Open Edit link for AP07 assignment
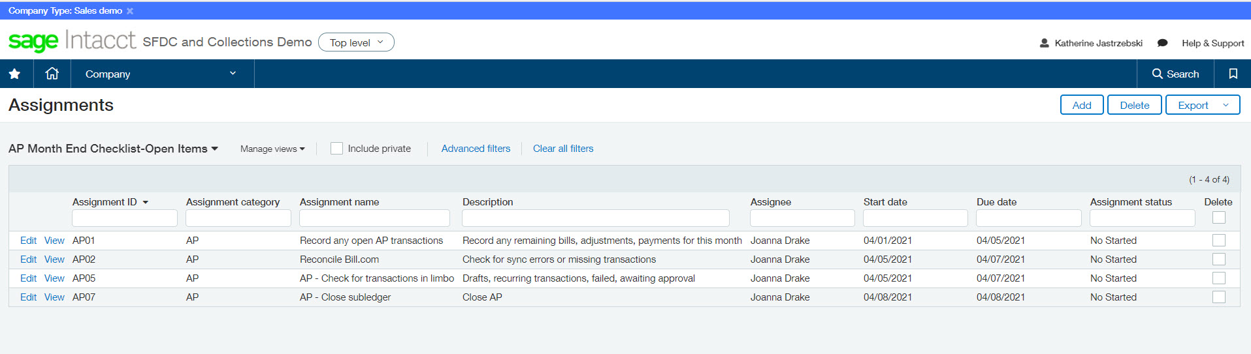1251x354 pixels. tap(28, 297)
